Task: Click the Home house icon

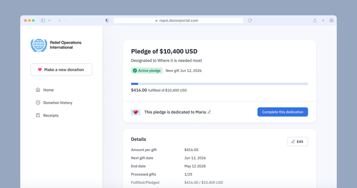Action: pos(38,90)
